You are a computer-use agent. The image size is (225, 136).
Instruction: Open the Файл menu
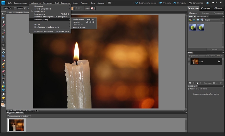click(x=10, y=3)
